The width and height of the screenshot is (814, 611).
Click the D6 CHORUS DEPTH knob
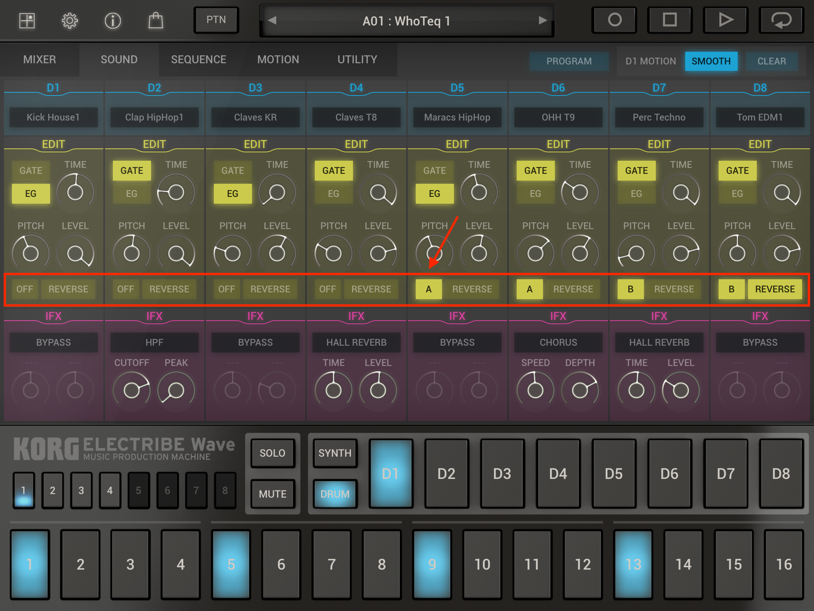[580, 390]
